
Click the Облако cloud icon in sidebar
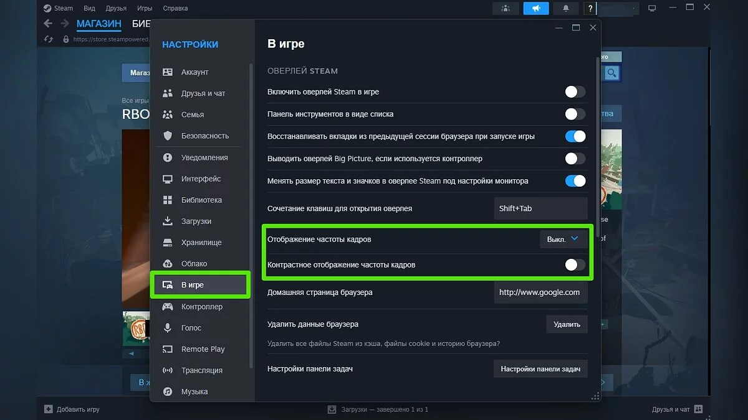(x=168, y=264)
